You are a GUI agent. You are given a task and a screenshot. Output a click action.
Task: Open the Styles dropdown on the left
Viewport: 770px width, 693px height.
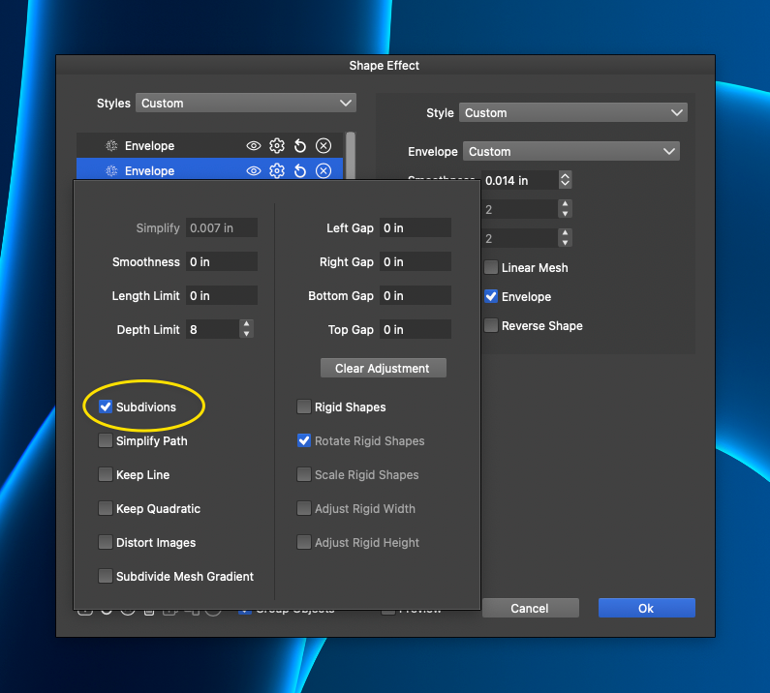pyautogui.click(x=246, y=104)
